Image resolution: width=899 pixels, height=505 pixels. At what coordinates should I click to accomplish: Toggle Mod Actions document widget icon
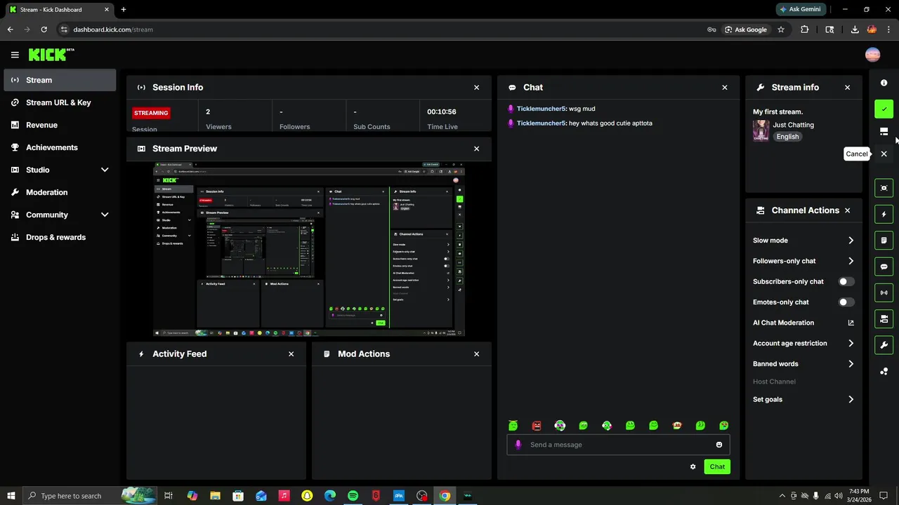pyautogui.click(x=884, y=241)
